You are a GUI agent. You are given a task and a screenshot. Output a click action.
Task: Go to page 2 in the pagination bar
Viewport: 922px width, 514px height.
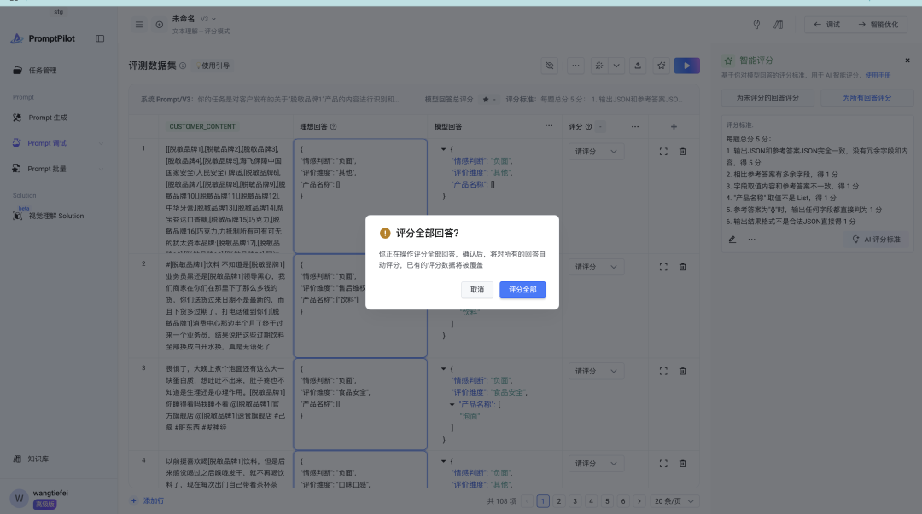559,500
